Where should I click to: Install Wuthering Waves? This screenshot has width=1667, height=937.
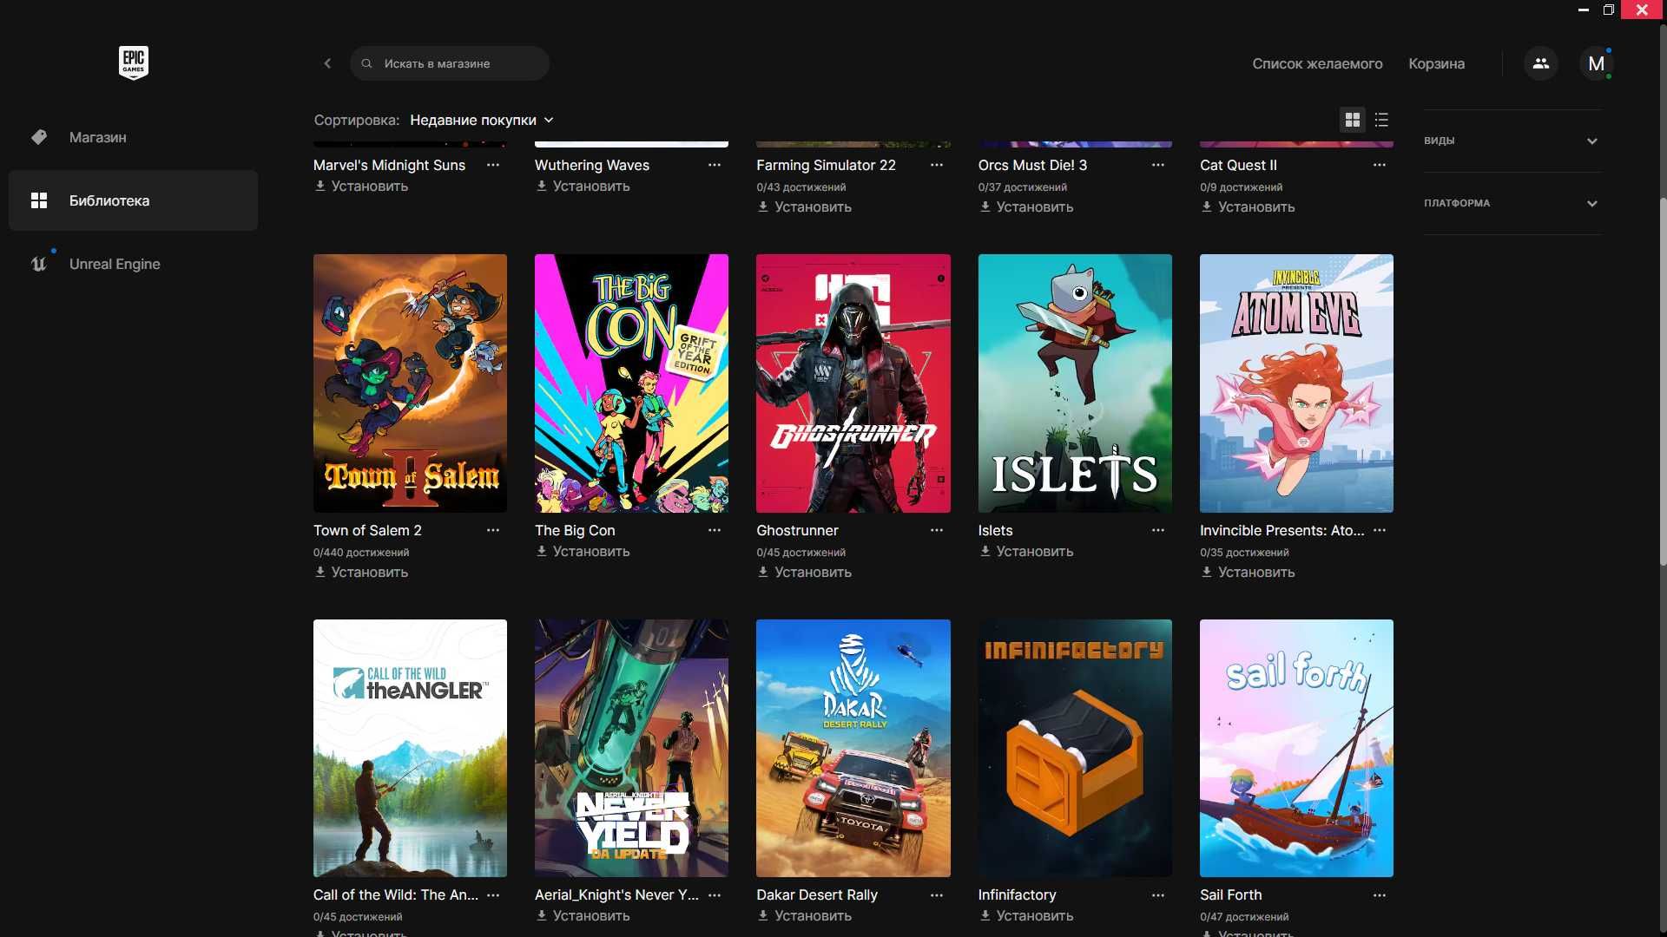[583, 186]
